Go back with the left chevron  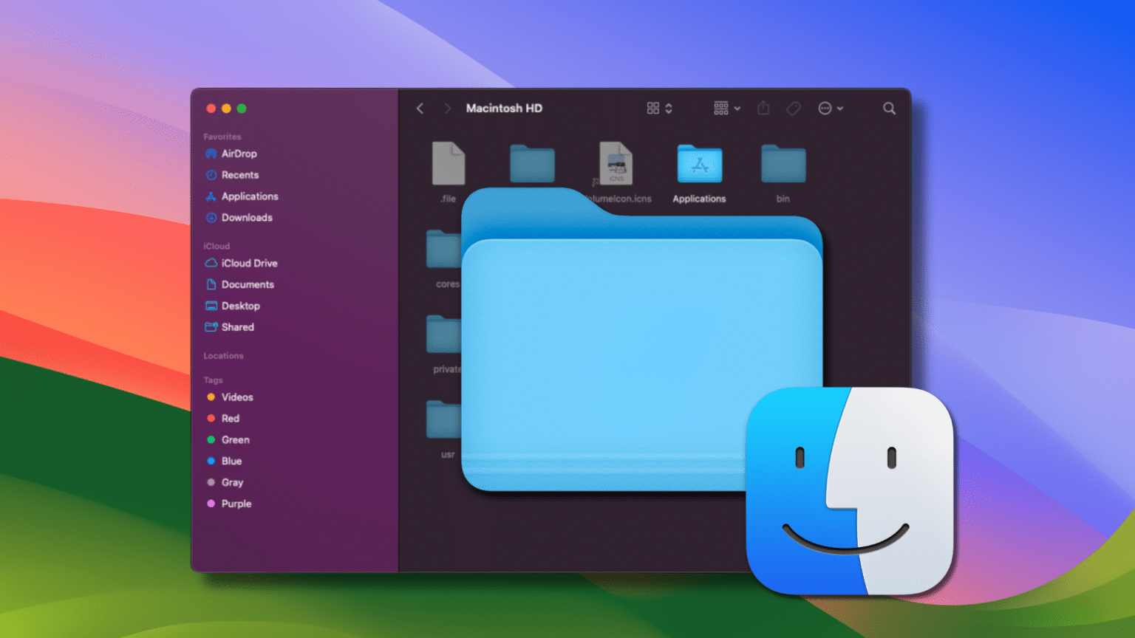pos(420,109)
